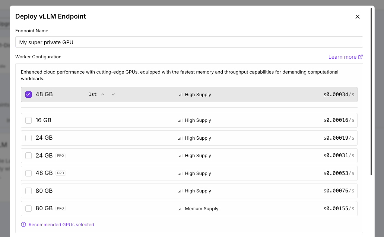Screen dimensions: 384x237
Task: Click the dialog's vertical scrollbar
Action: point(371,92)
